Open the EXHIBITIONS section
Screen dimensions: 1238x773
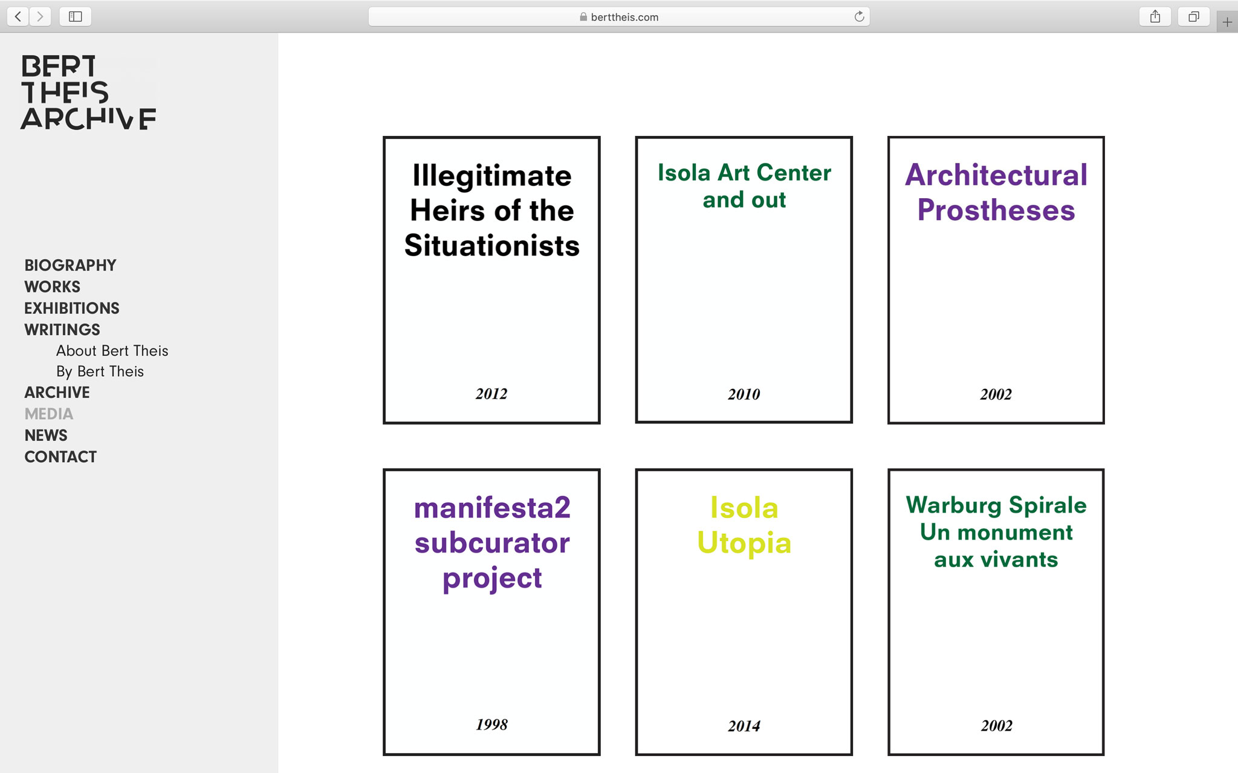coord(72,308)
